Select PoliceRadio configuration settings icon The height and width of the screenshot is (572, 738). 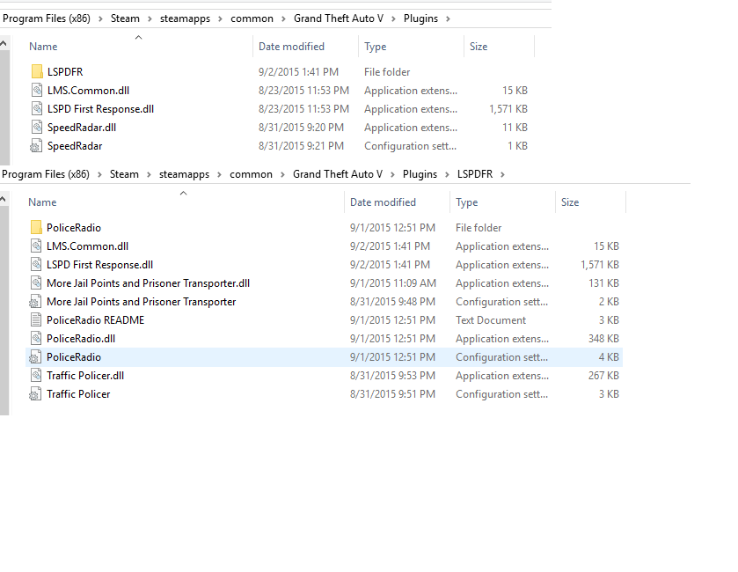(x=35, y=357)
